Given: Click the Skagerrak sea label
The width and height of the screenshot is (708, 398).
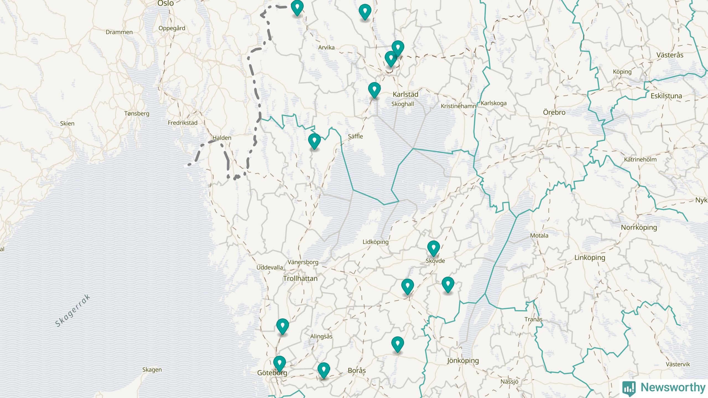Looking at the screenshot, I should point(73,311).
